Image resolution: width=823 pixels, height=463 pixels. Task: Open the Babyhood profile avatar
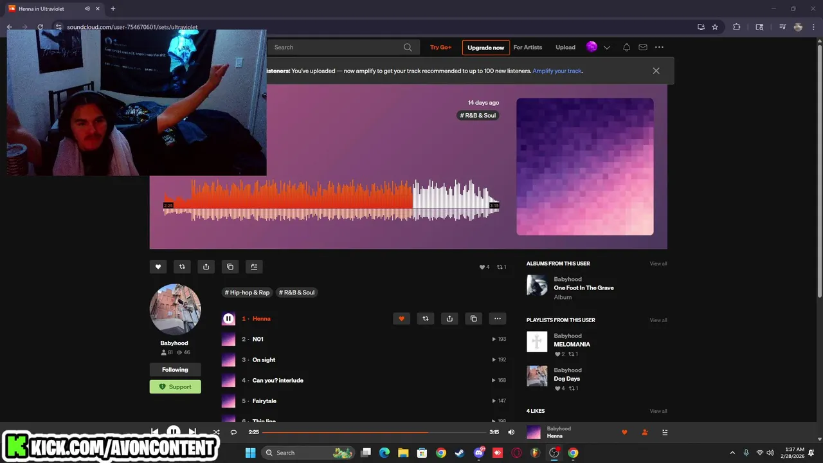pos(175,309)
